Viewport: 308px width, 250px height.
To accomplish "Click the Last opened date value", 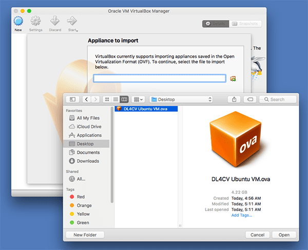I will coord(246,210).
